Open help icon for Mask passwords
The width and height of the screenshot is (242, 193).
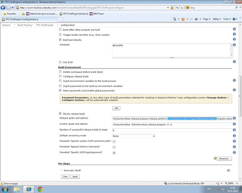point(234,90)
